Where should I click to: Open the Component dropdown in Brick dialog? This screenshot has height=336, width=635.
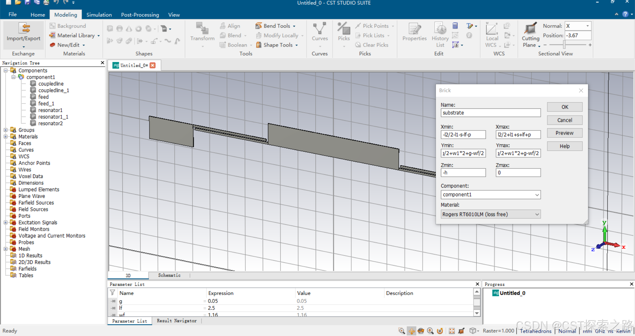pos(490,195)
